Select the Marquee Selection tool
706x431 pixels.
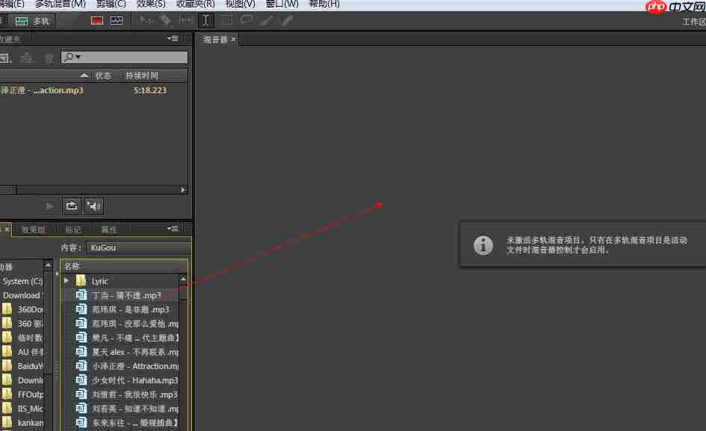coord(226,20)
